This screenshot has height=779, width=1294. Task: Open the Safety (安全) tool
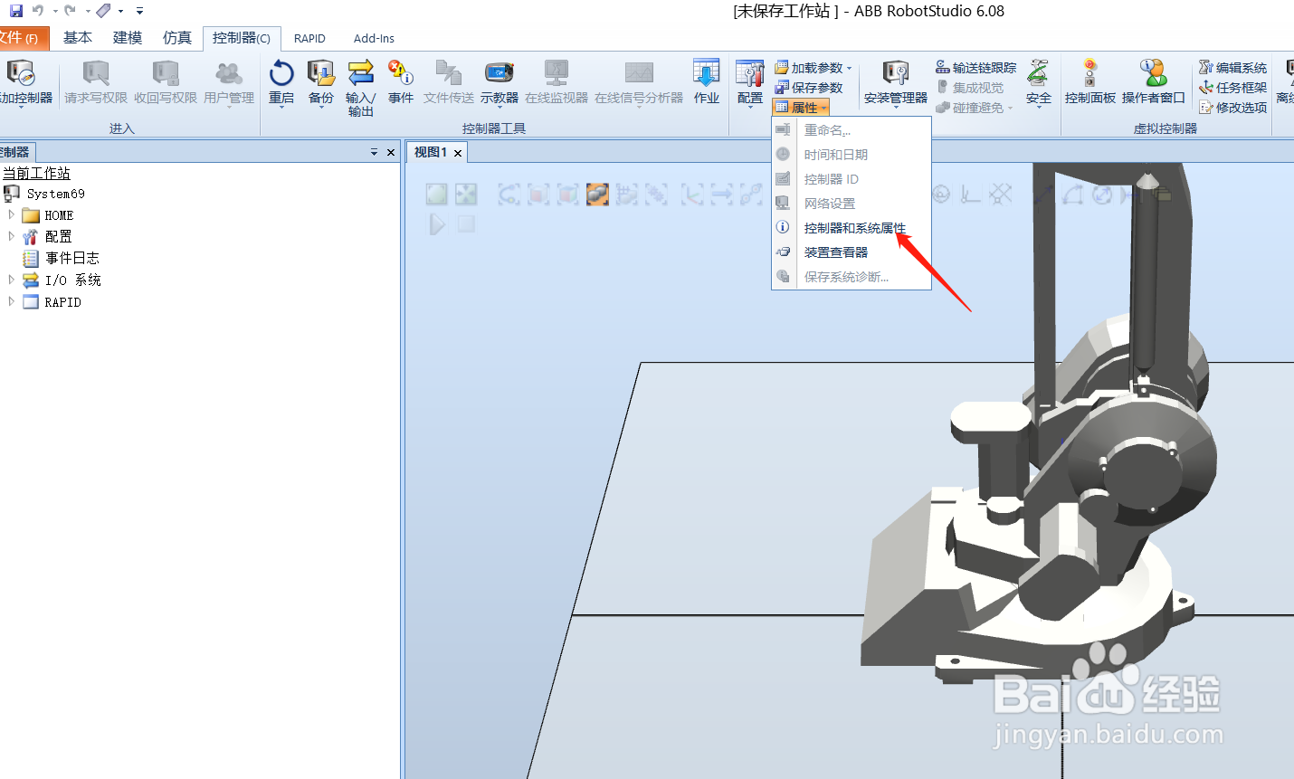pyautogui.click(x=1039, y=82)
